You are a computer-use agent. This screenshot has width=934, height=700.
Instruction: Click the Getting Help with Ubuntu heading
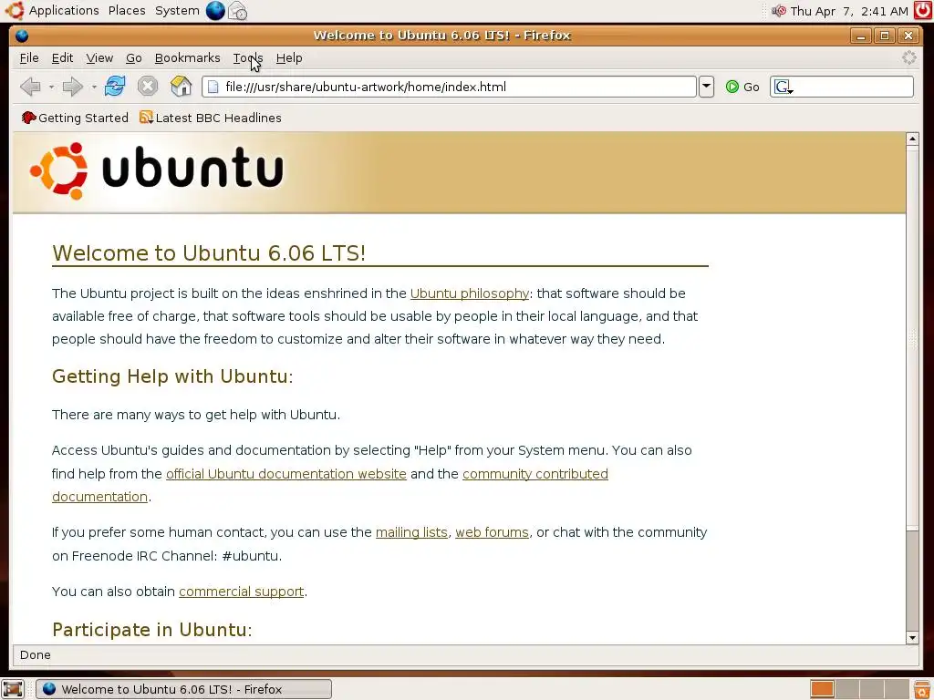172,376
